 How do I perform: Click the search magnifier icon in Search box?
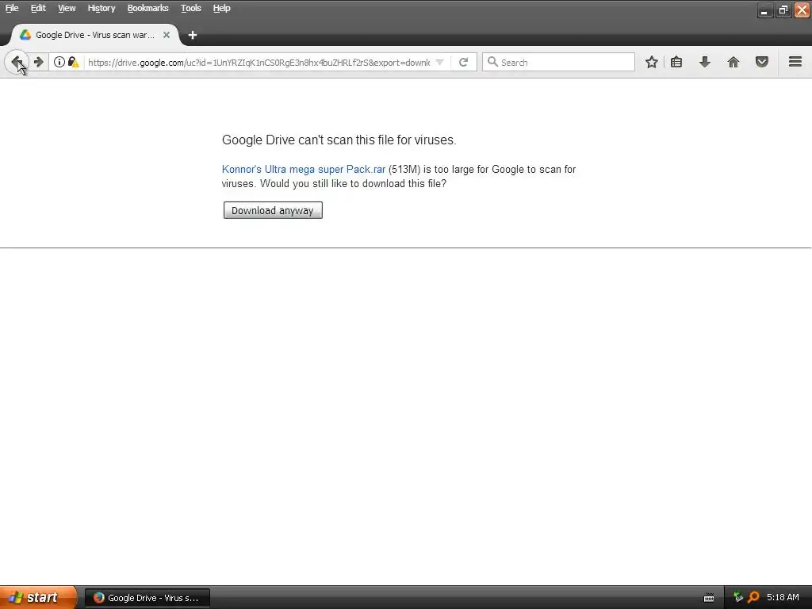coord(492,62)
